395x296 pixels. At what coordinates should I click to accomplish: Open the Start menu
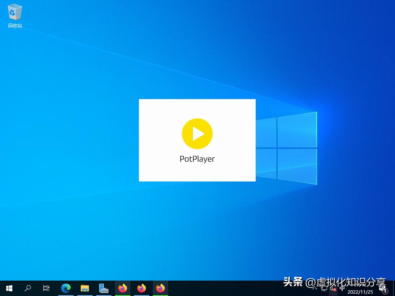pos(9,288)
